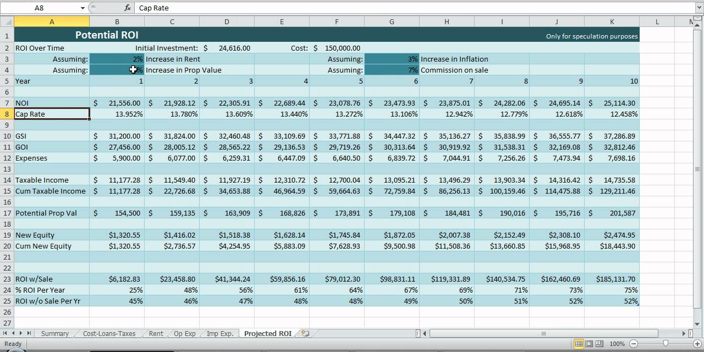The width and height of the screenshot is (704, 352).
Task: Select column F header
Action: pos(337,22)
